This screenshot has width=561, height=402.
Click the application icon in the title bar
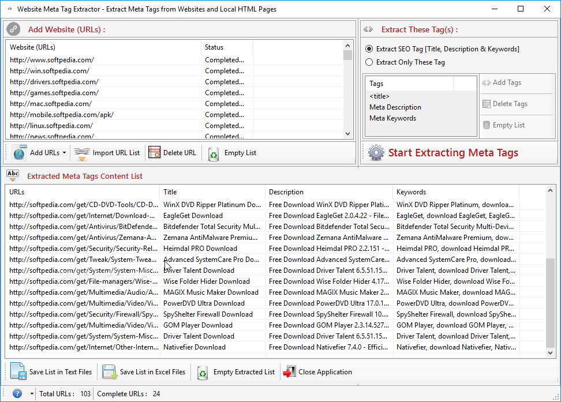[x=10, y=9]
